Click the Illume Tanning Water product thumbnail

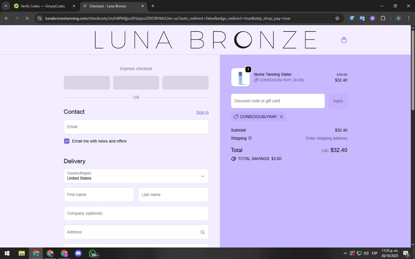(x=240, y=77)
